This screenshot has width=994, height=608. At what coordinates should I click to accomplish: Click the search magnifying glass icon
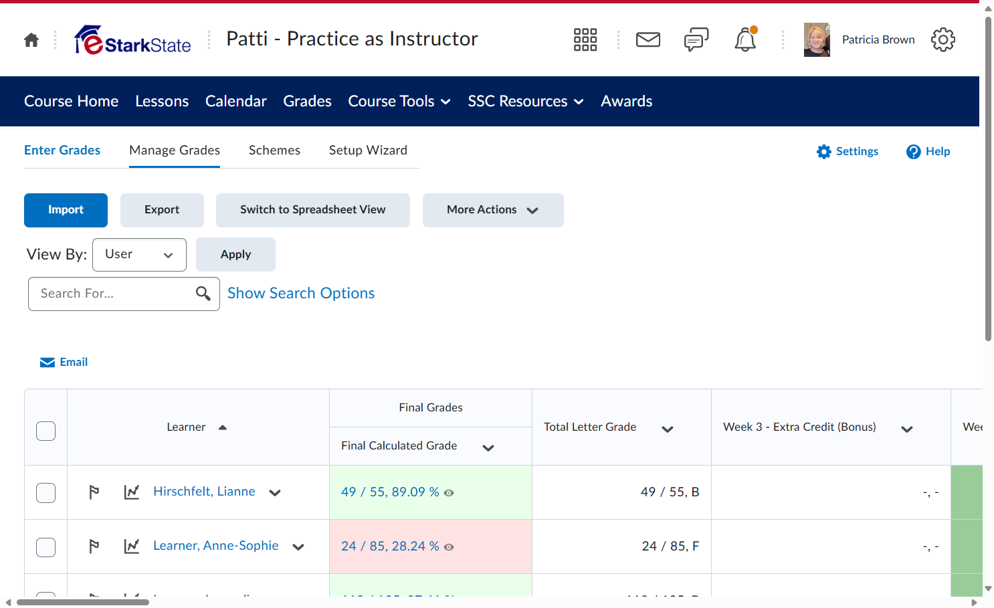point(203,294)
